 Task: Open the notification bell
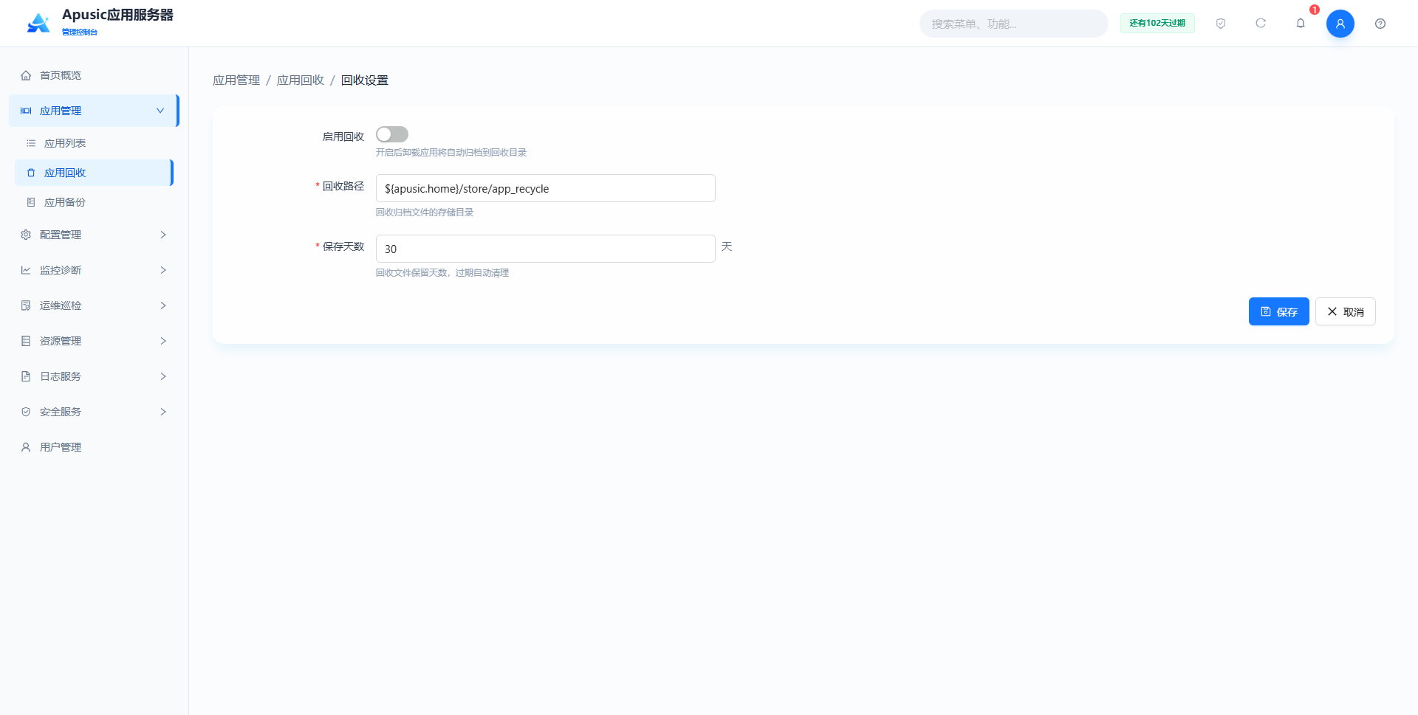point(1301,24)
